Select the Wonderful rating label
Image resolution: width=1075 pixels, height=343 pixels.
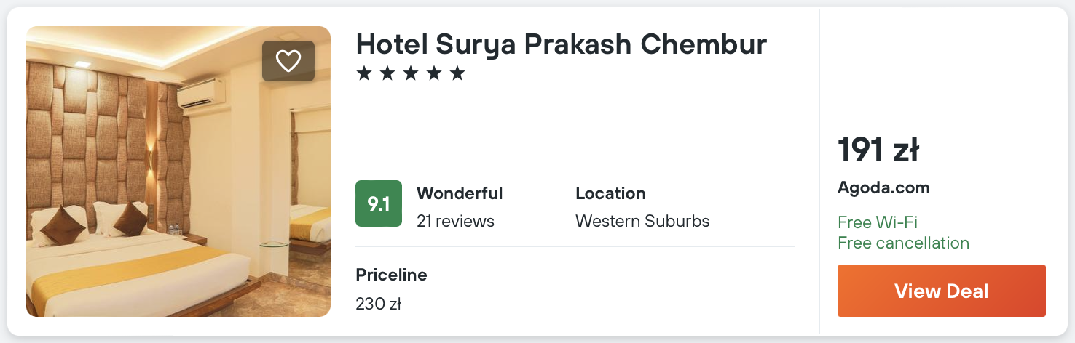[460, 194]
